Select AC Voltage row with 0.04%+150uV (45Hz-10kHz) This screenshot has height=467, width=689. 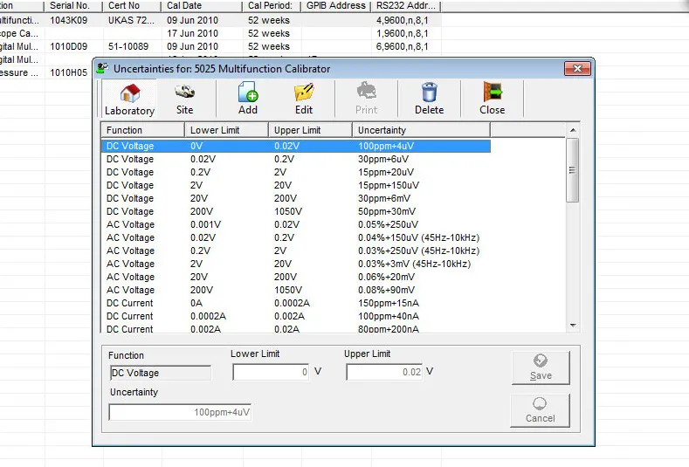point(296,237)
